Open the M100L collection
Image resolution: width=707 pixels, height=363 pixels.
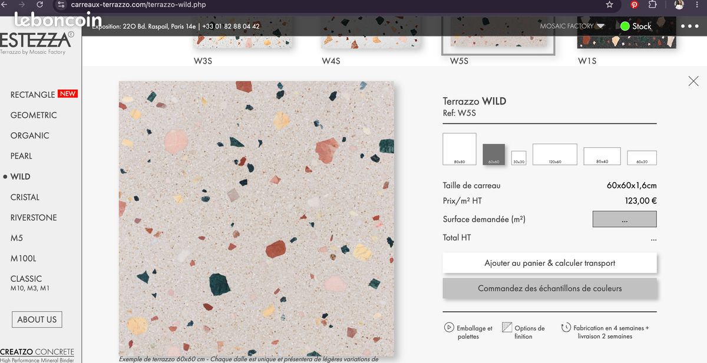23,258
